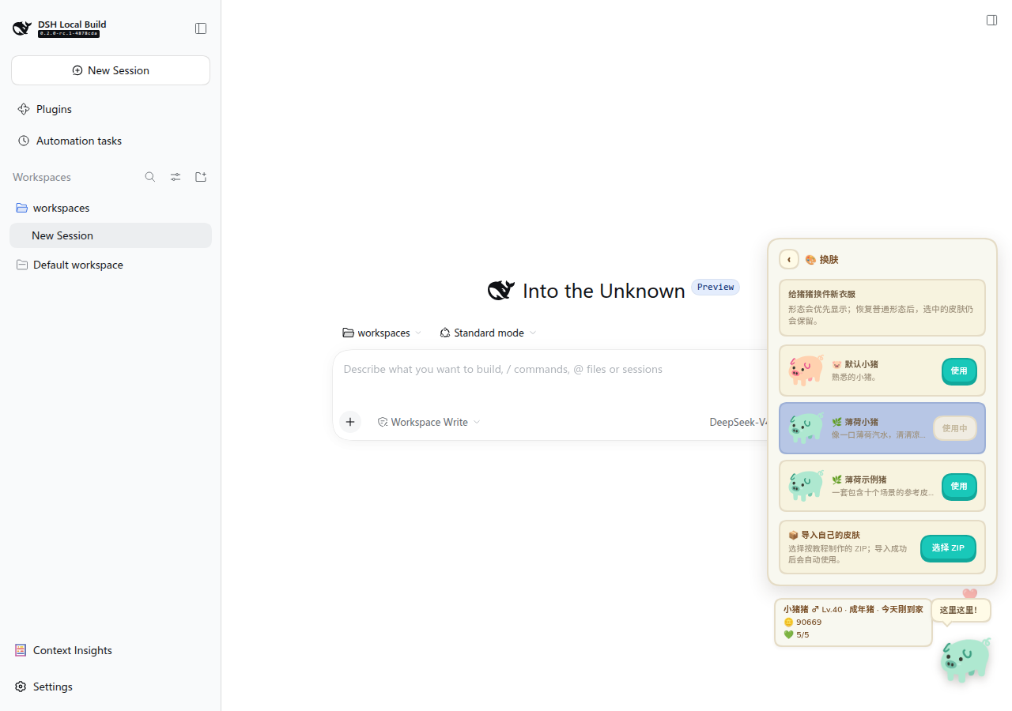Click the Preview badge
Image resolution: width=1012 pixels, height=711 pixels.
716,287
